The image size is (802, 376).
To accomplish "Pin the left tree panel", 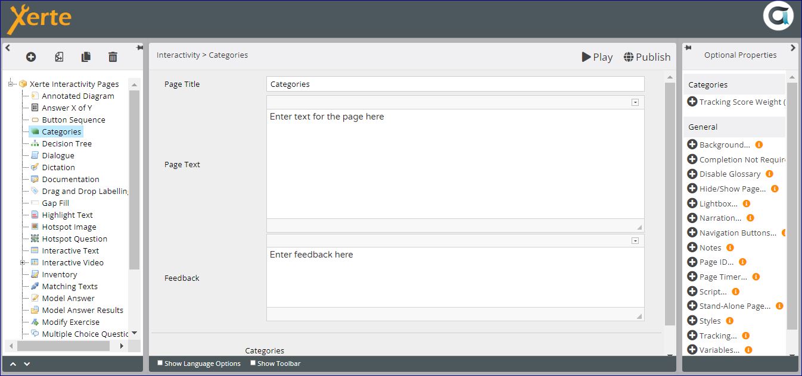I will (x=139, y=48).
